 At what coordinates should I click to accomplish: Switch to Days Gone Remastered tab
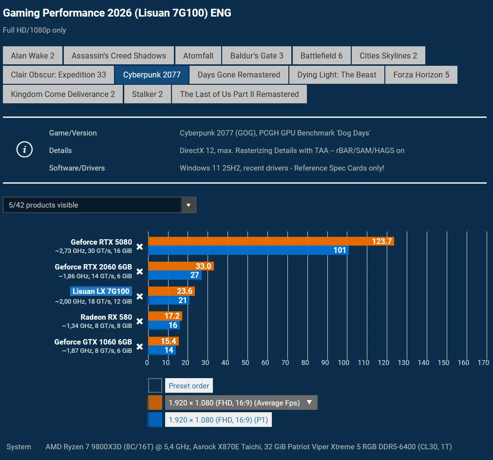[x=239, y=75]
